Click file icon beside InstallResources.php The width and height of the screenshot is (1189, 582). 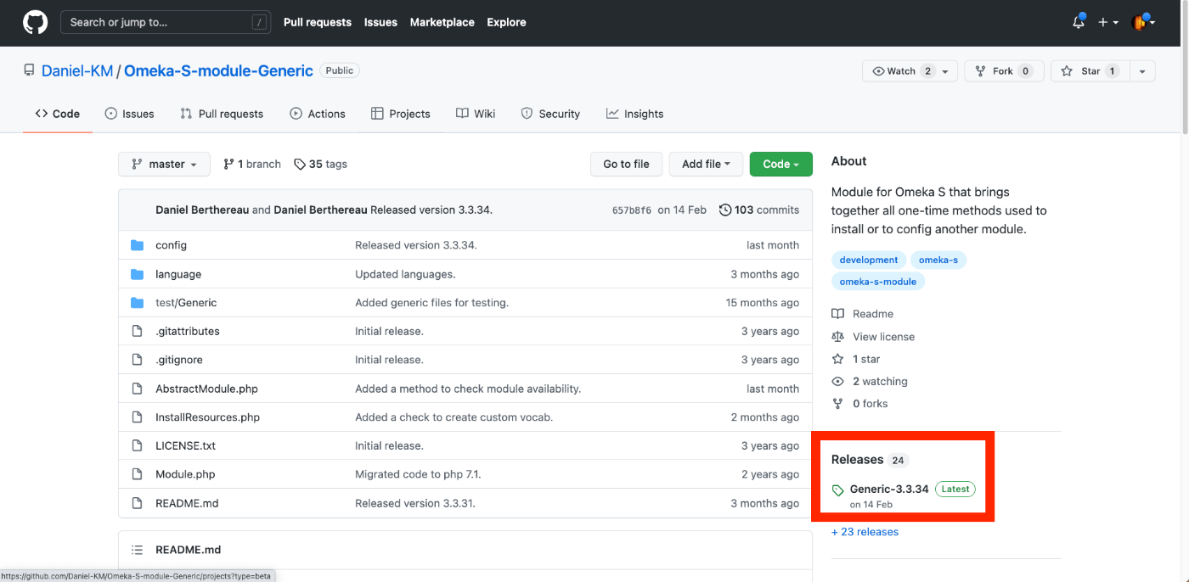[x=138, y=417]
